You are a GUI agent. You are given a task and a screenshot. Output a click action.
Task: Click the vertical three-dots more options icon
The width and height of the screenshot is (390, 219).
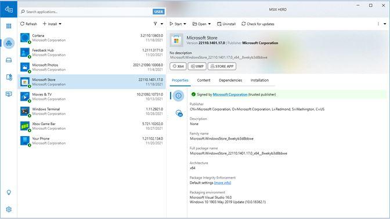click(378, 24)
